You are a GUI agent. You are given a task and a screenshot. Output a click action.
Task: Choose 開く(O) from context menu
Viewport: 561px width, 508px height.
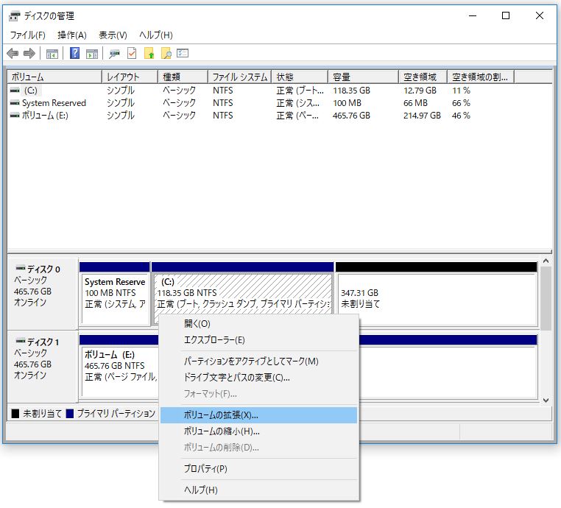pos(258,324)
